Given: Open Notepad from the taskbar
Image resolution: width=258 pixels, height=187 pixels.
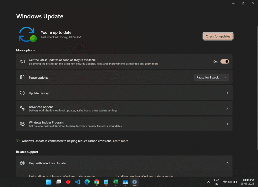Looking at the screenshot, I should (106, 182).
